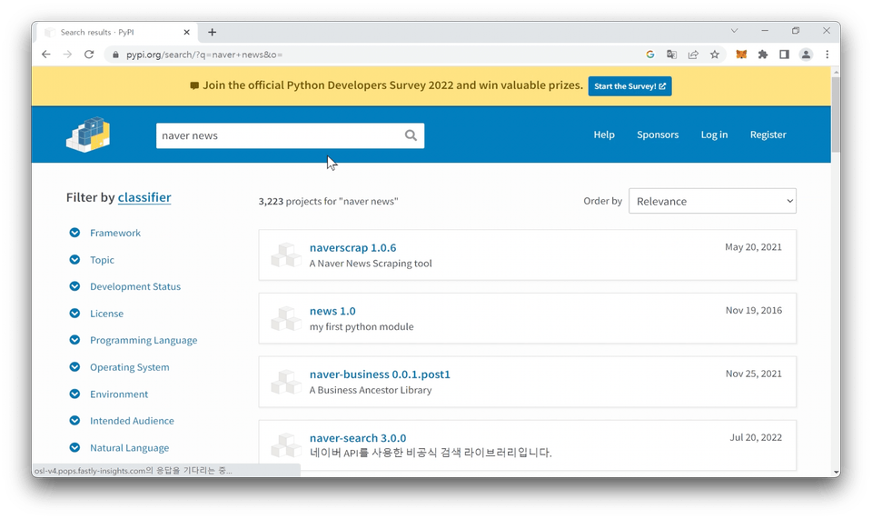Open a new tab with plus button
Viewport: 872px width, 519px height.
[x=212, y=32]
